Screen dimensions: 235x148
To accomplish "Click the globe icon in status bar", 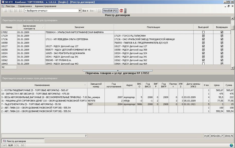I will [x=231, y=145].
